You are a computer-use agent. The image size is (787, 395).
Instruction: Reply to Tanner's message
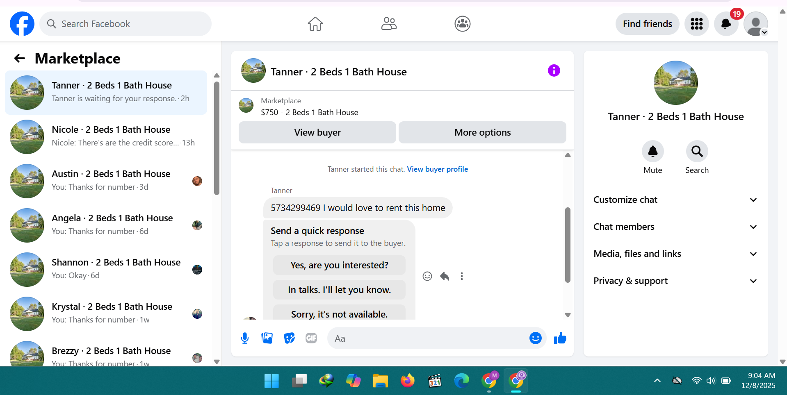coord(445,276)
